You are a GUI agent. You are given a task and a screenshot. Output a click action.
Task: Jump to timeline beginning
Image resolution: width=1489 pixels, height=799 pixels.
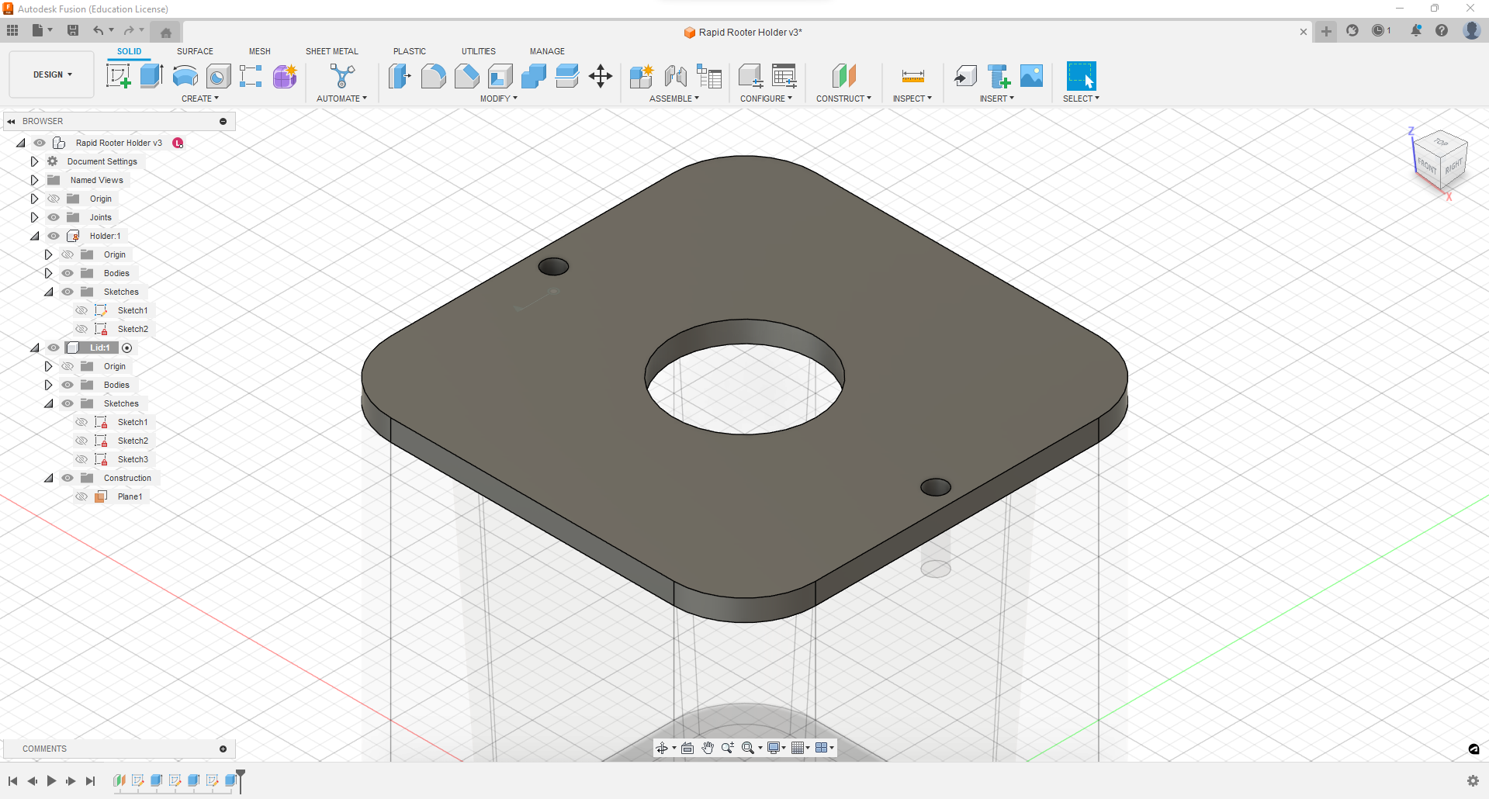[x=13, y=781]
